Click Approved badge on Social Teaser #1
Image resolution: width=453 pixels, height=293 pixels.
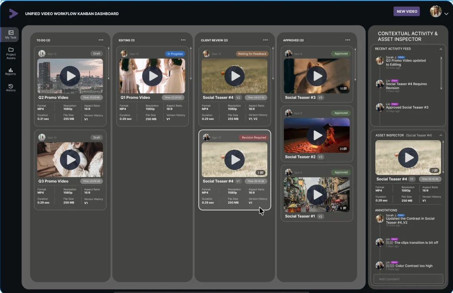coord(341,172)
